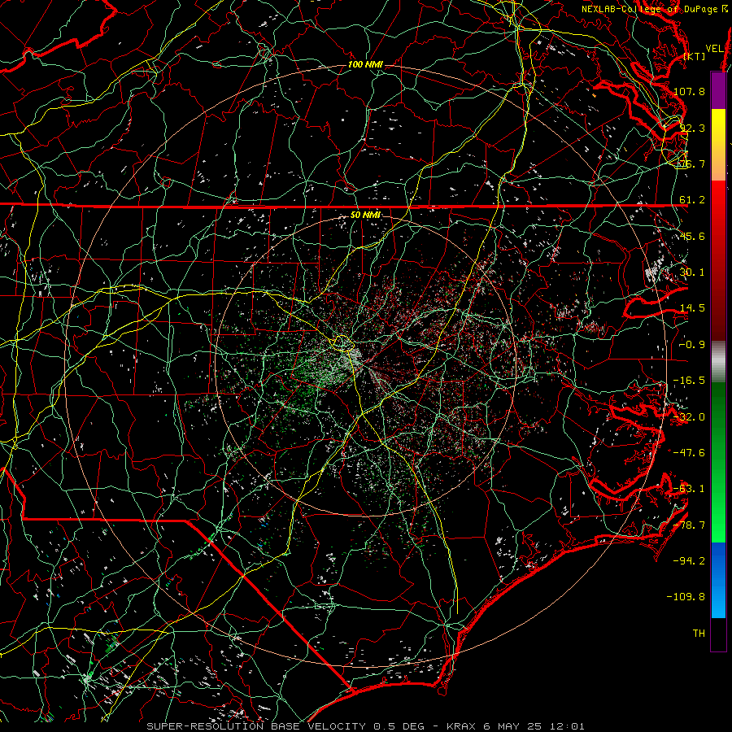Pick the blue segment of velocity color bar

pos(718,580)
